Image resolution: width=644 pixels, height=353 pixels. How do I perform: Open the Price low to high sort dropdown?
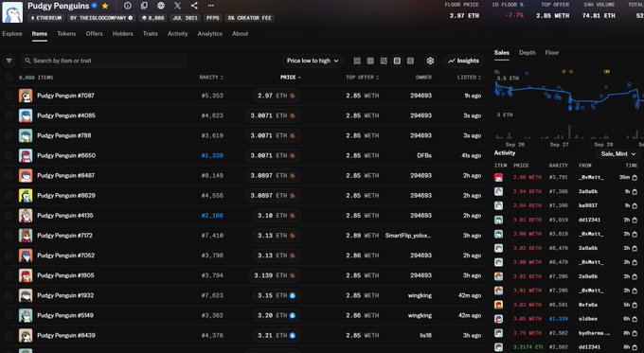pyautogui.click(x=313, y=61)
